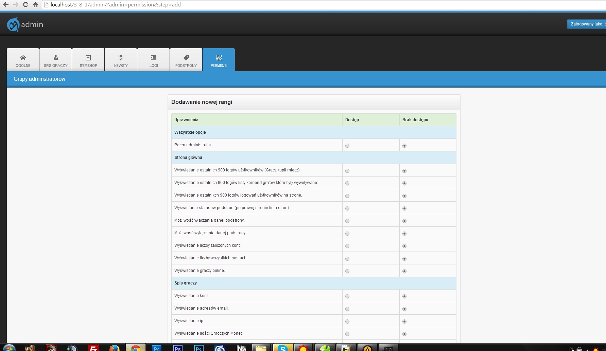This screenshot has width=606, height=351.
Task: Click the Pełen administrator label
Action: (x=193, y=145)
